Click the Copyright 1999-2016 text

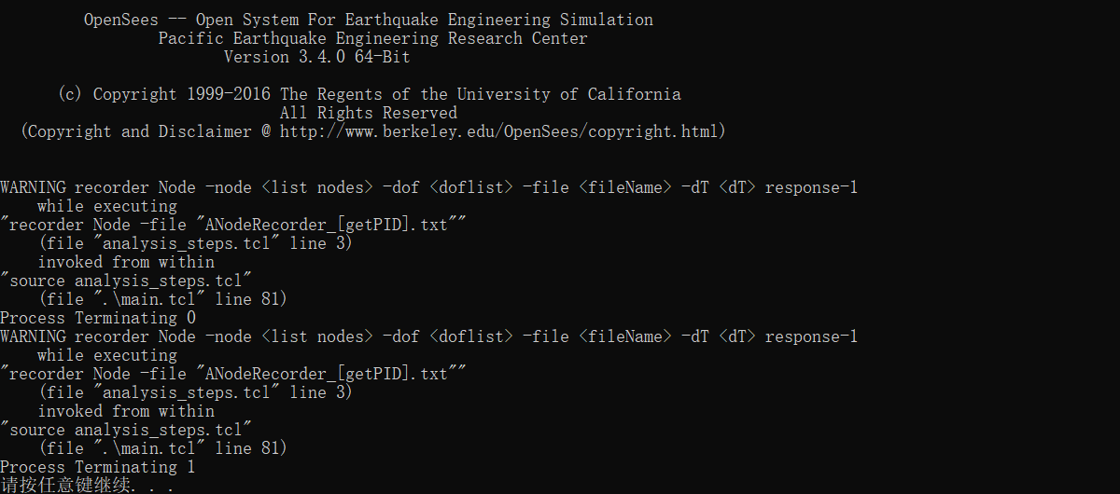[x=182, y=94]
